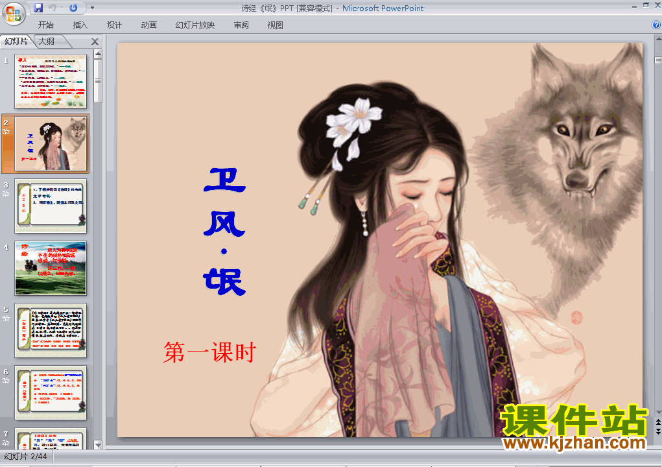Click the blue Help question mark icon
Viewport: 662px width, 467px height.
click(x=656, y=25)
